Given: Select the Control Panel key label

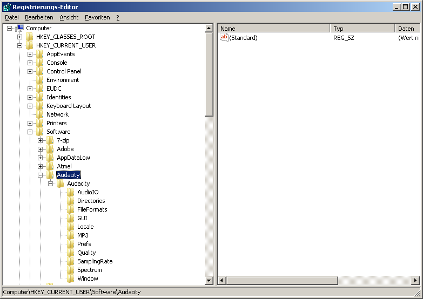Looking at the screenshot, I should coord(64,71).
